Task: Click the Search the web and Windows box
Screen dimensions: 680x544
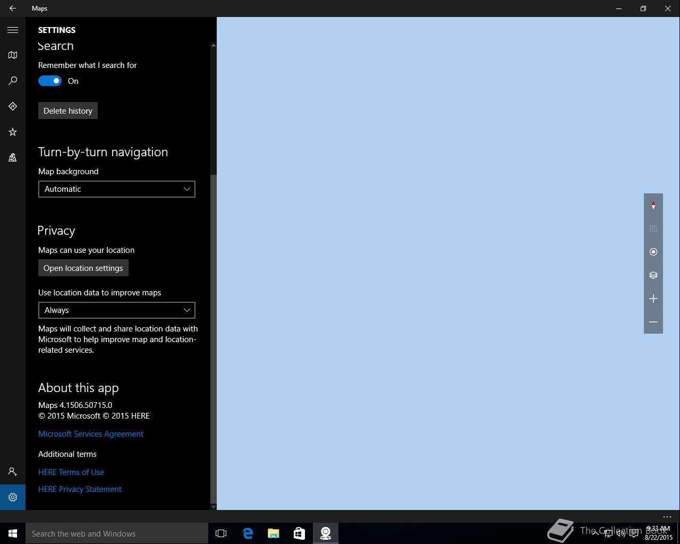Action: pyautogui.click(x=117, y=533)
